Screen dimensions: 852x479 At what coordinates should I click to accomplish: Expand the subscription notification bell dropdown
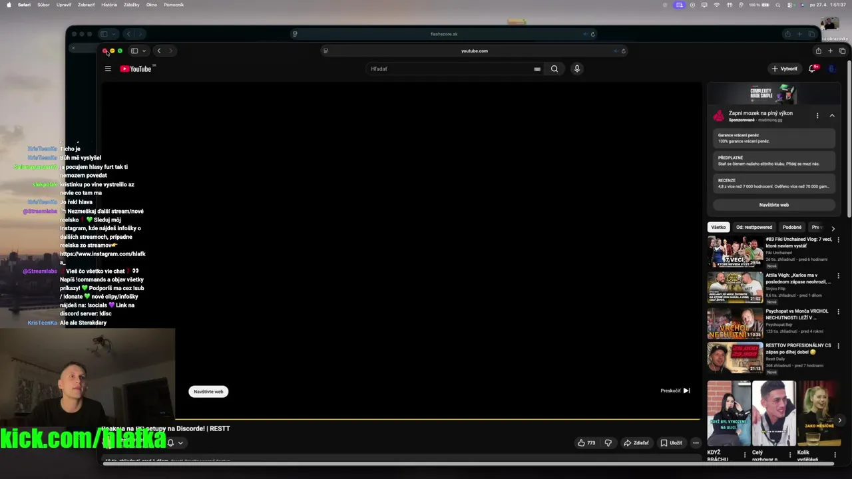pyautogui.click(x=175, y=442)
